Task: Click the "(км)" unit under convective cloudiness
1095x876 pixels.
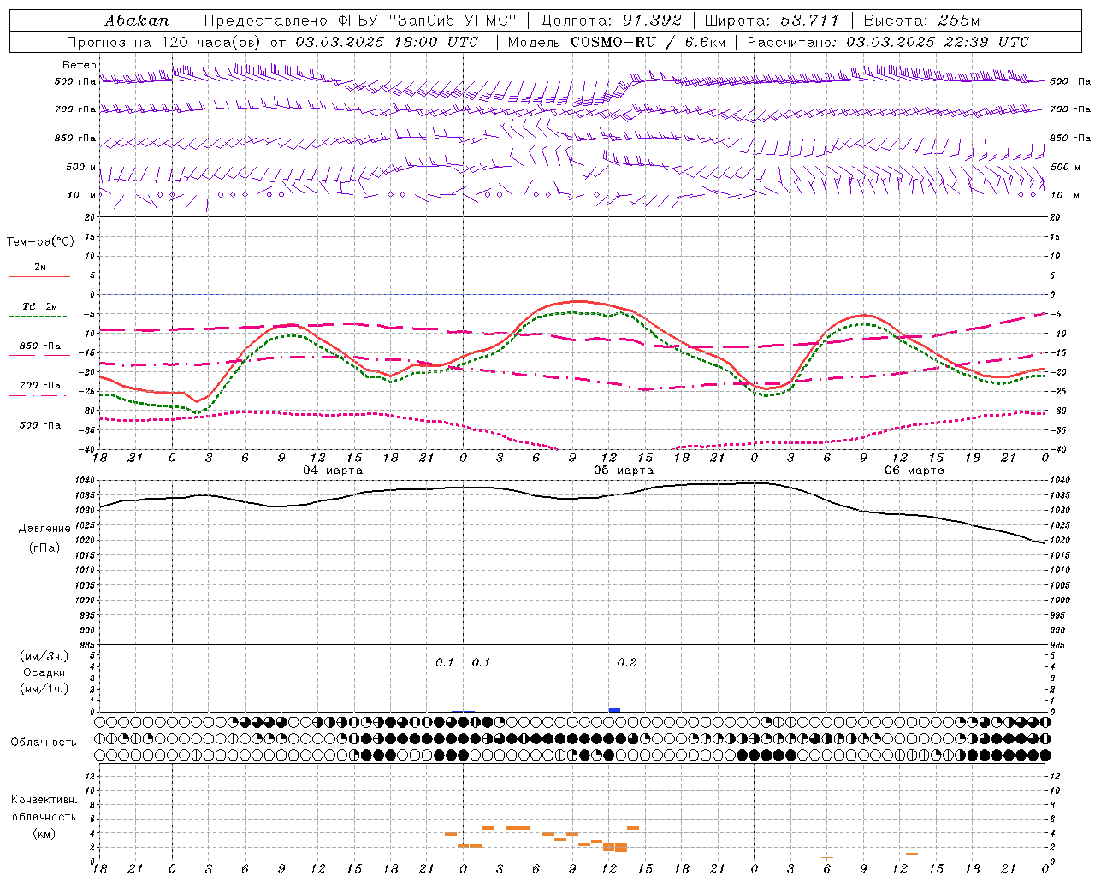Action: [44, 834]
